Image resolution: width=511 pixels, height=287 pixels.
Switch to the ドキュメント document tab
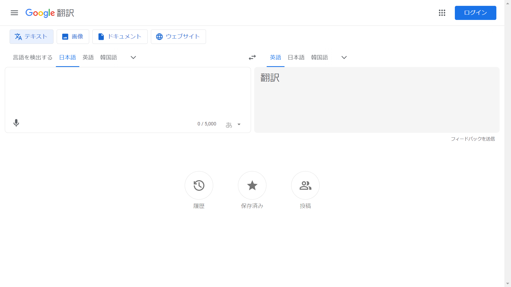(x=120, y=36)
